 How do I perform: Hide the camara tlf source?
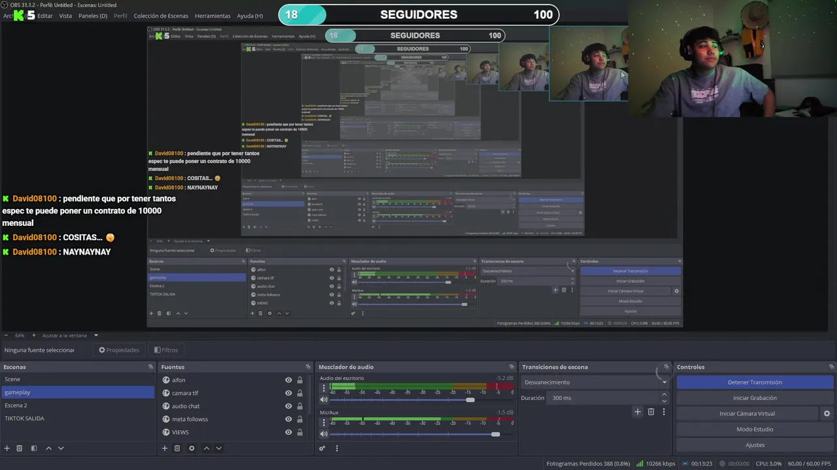click(288, 393)
